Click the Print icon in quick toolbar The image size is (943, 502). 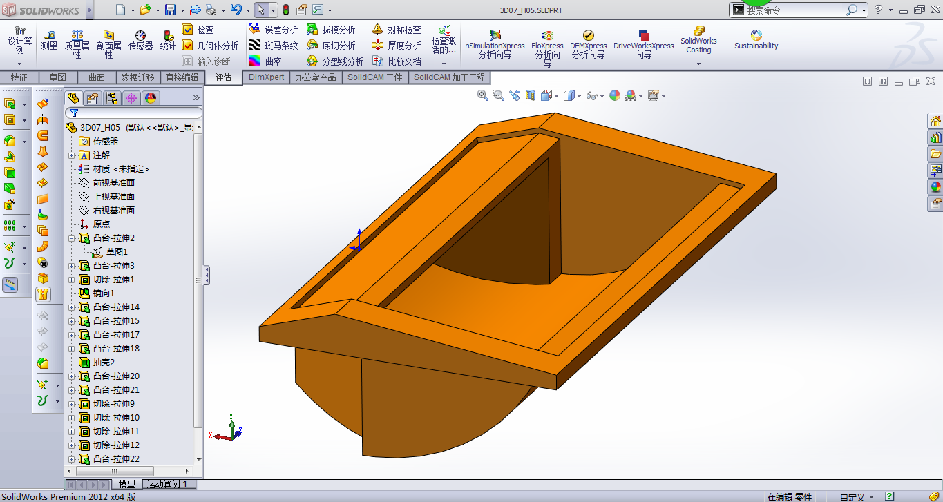pyautogui.click(x=211, y=10)
